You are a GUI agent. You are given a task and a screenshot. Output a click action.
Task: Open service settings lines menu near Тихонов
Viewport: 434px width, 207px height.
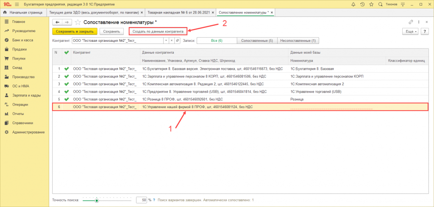[x=403, y=4]
